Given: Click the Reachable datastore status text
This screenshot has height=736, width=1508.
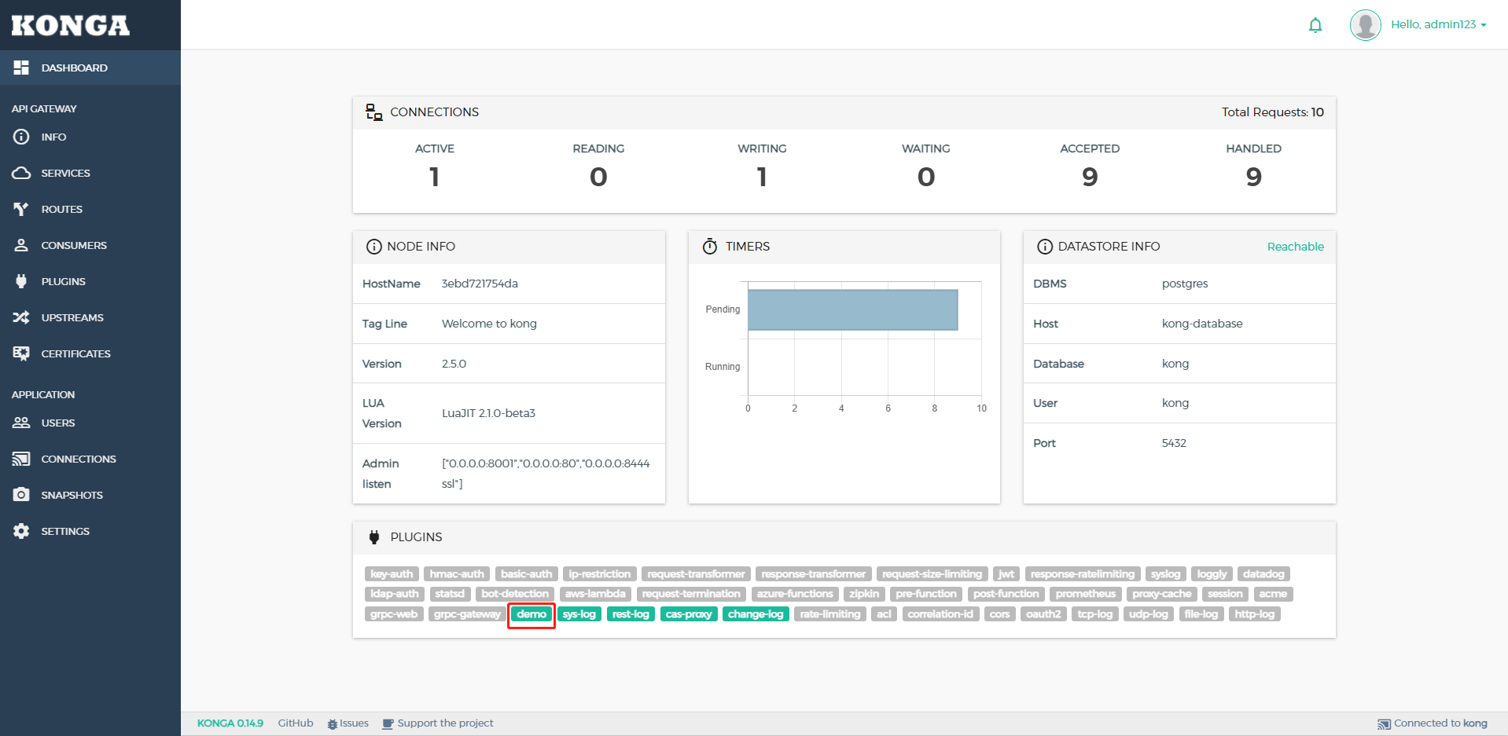Looking at the screenshot, I should coord(1296,247).
